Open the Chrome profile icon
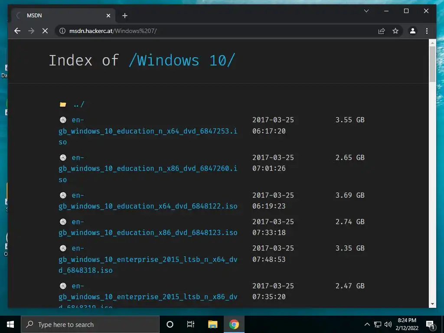Image resolution: width=444 pixels, height=333 pixels. [x=413, y=31]
